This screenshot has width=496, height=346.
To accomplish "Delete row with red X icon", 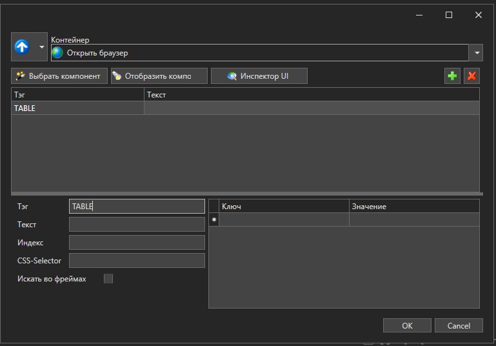I will pyautogui.click(x=471, y=76).
